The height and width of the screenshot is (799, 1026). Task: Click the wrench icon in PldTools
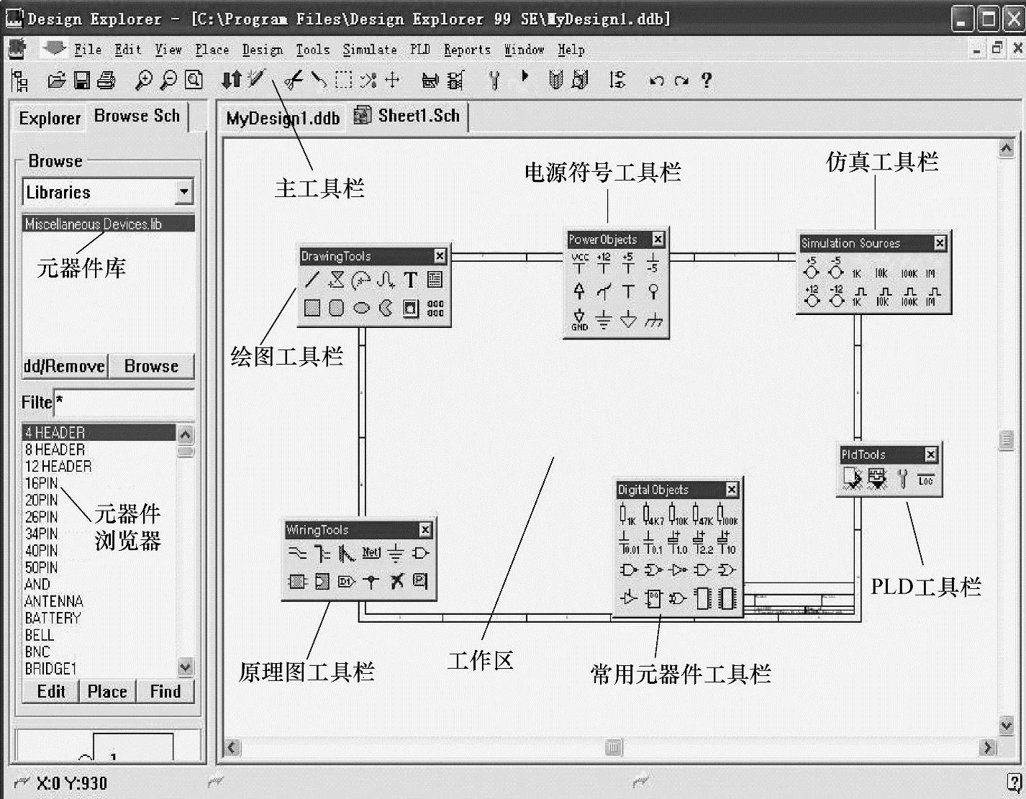[x=903, y=478]
